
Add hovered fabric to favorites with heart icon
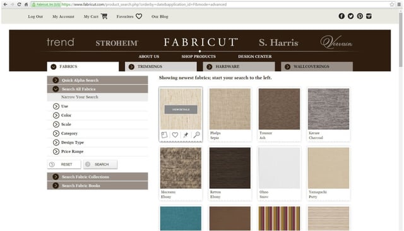click(175, 135)
